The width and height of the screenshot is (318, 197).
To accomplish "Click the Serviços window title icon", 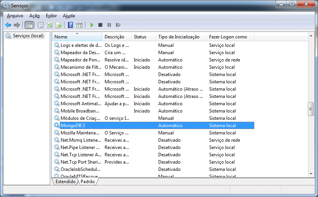I will click(6, 6).
